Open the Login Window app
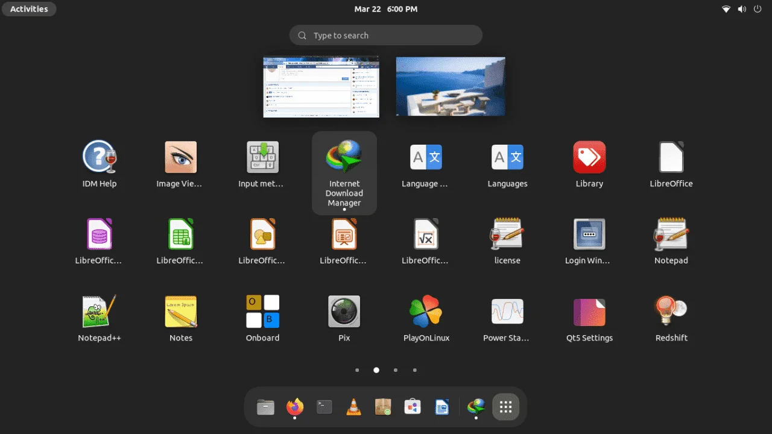772x434 pixels. click(589, 242)
